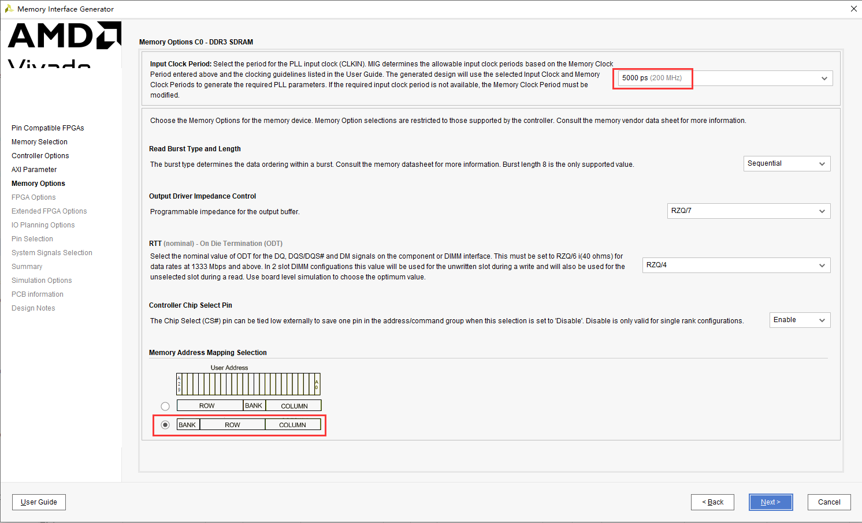Open the Input Clock Period dropdown
The height and width of the screenshot is (523, 862).
click(825, 78)
